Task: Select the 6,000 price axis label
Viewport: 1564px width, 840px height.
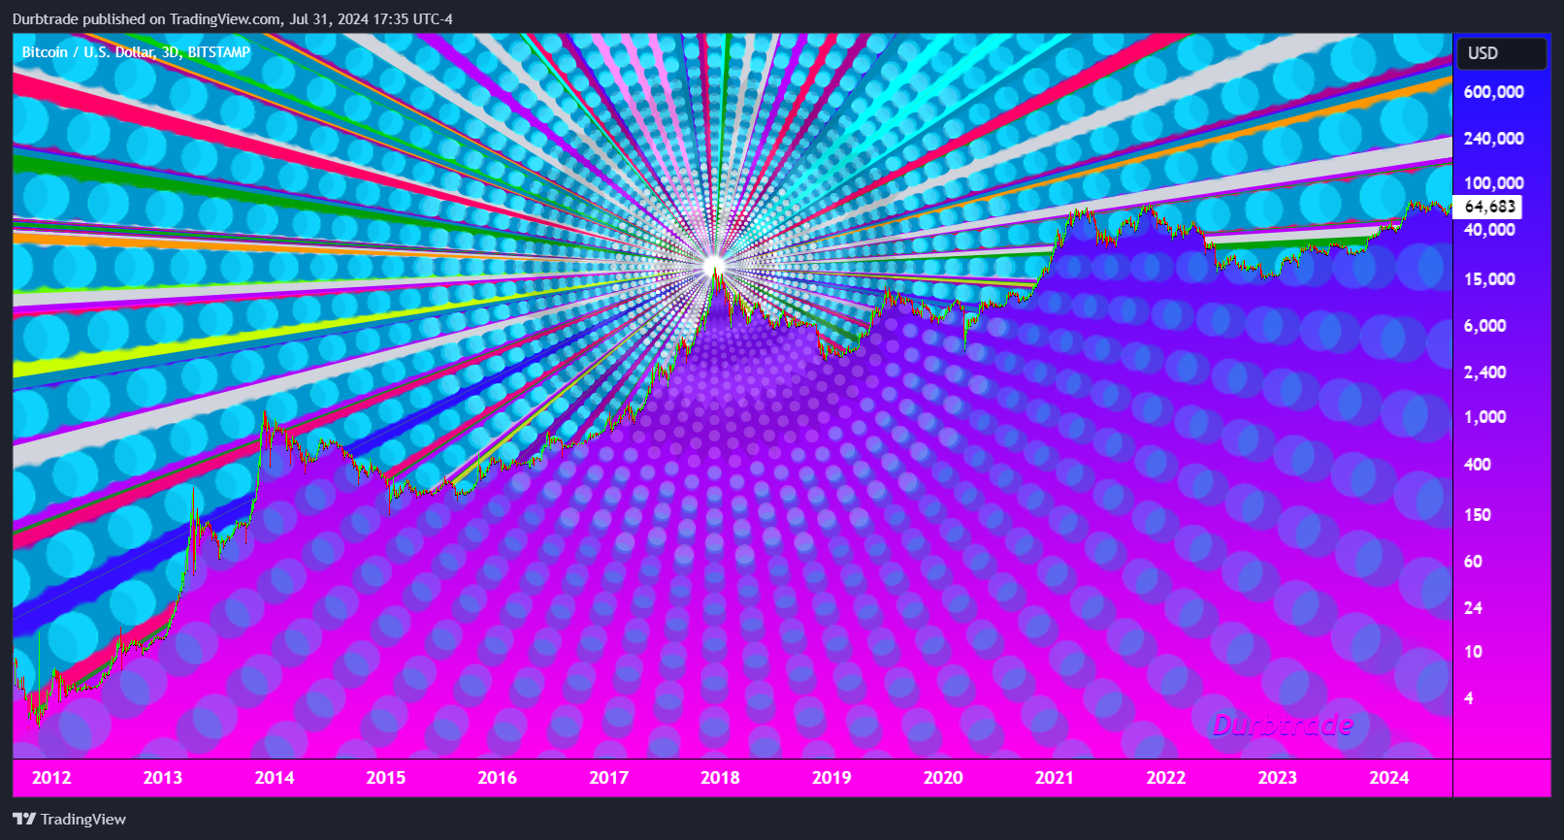Action: click(1484, 326)
